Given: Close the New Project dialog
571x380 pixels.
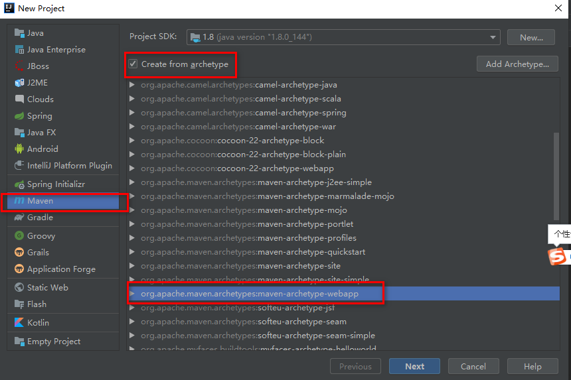Looking at the screenshot, I should [x=558, y=8].
